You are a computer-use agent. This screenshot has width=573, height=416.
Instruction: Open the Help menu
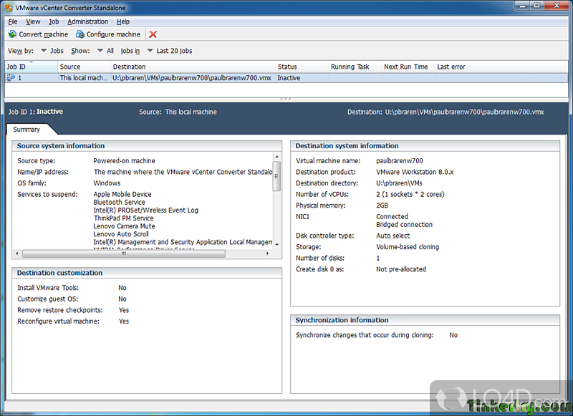(x=123, y=21)
